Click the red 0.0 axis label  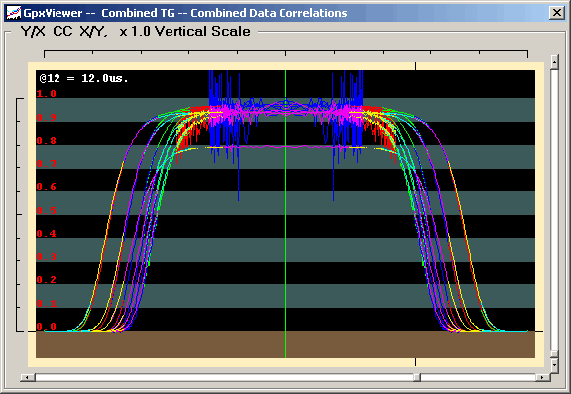point(47,327)
